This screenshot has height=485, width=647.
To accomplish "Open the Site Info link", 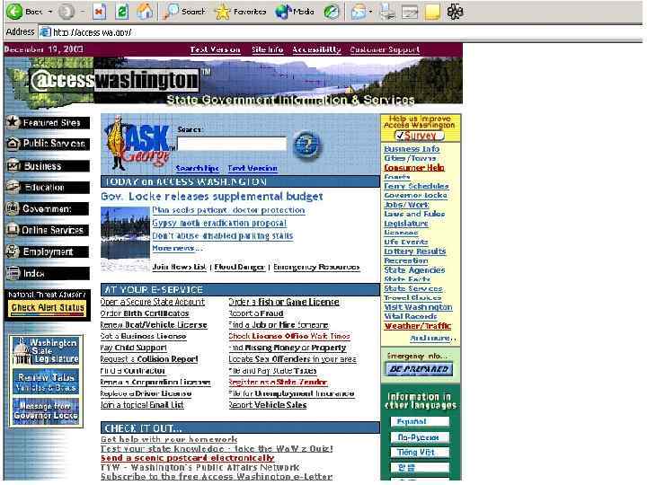I will click(268, 49).
